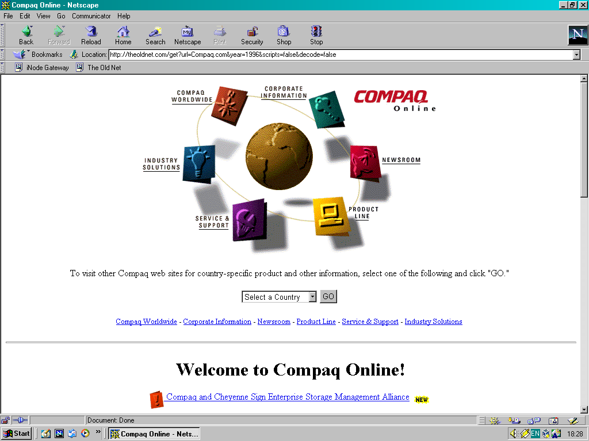
Task: Follow the Corporate Information text link
Action: click(217, 322)
